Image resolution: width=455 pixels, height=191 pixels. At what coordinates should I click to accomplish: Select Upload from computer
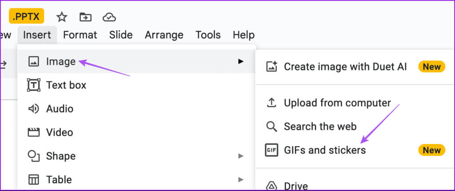click(337, 103)
